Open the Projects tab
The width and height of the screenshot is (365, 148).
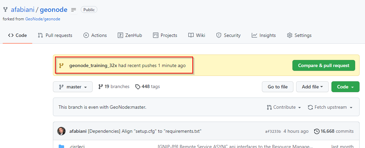pos(165,35)
